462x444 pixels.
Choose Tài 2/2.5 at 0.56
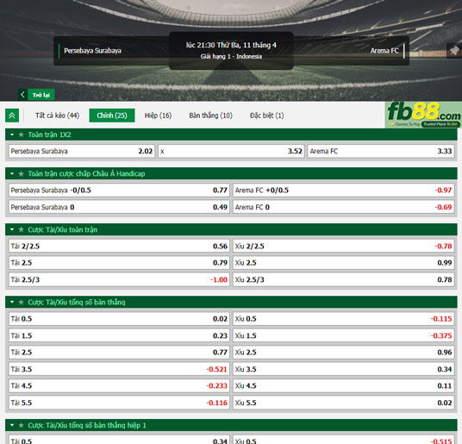click(119, 247)
